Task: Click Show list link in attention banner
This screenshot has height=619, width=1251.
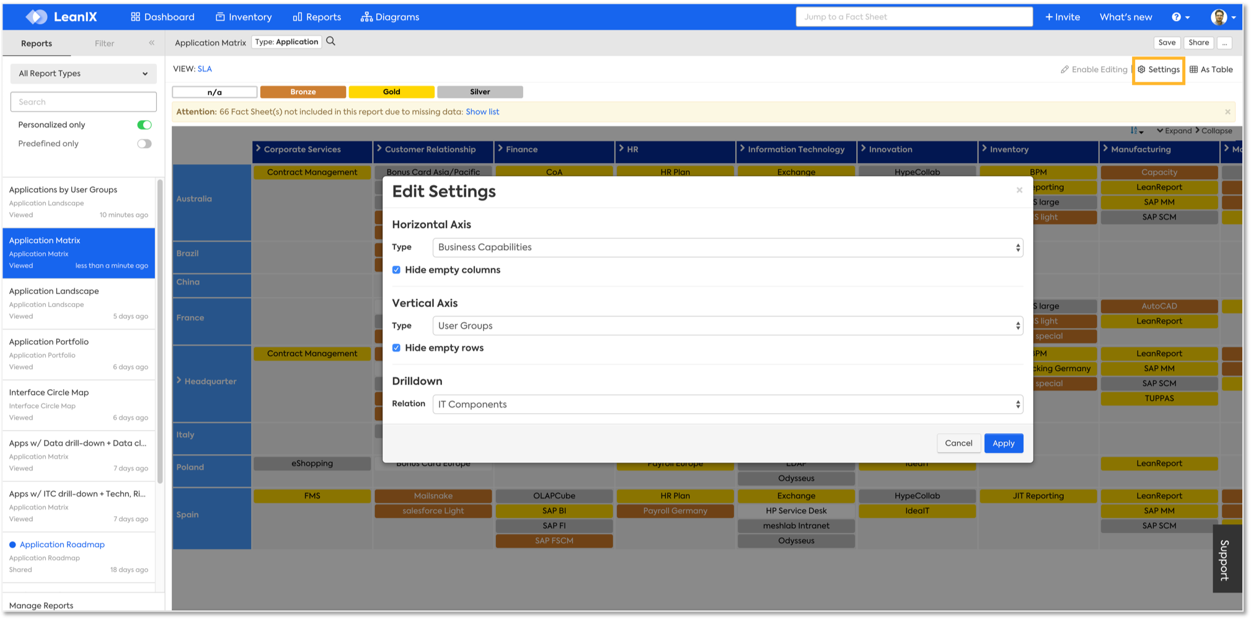Action: coord(482,112)
